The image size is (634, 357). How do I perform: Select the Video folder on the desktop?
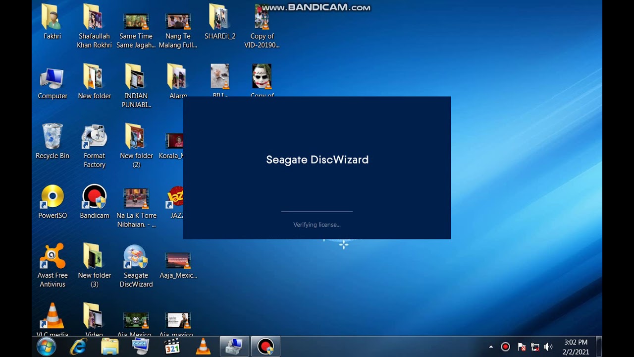[94, 320]
